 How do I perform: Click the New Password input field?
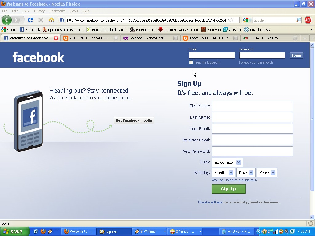tap(252, 151)
